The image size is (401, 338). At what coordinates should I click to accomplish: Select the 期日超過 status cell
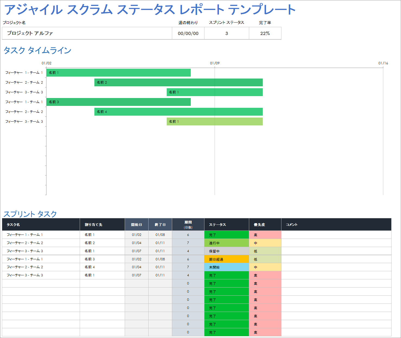227,259
